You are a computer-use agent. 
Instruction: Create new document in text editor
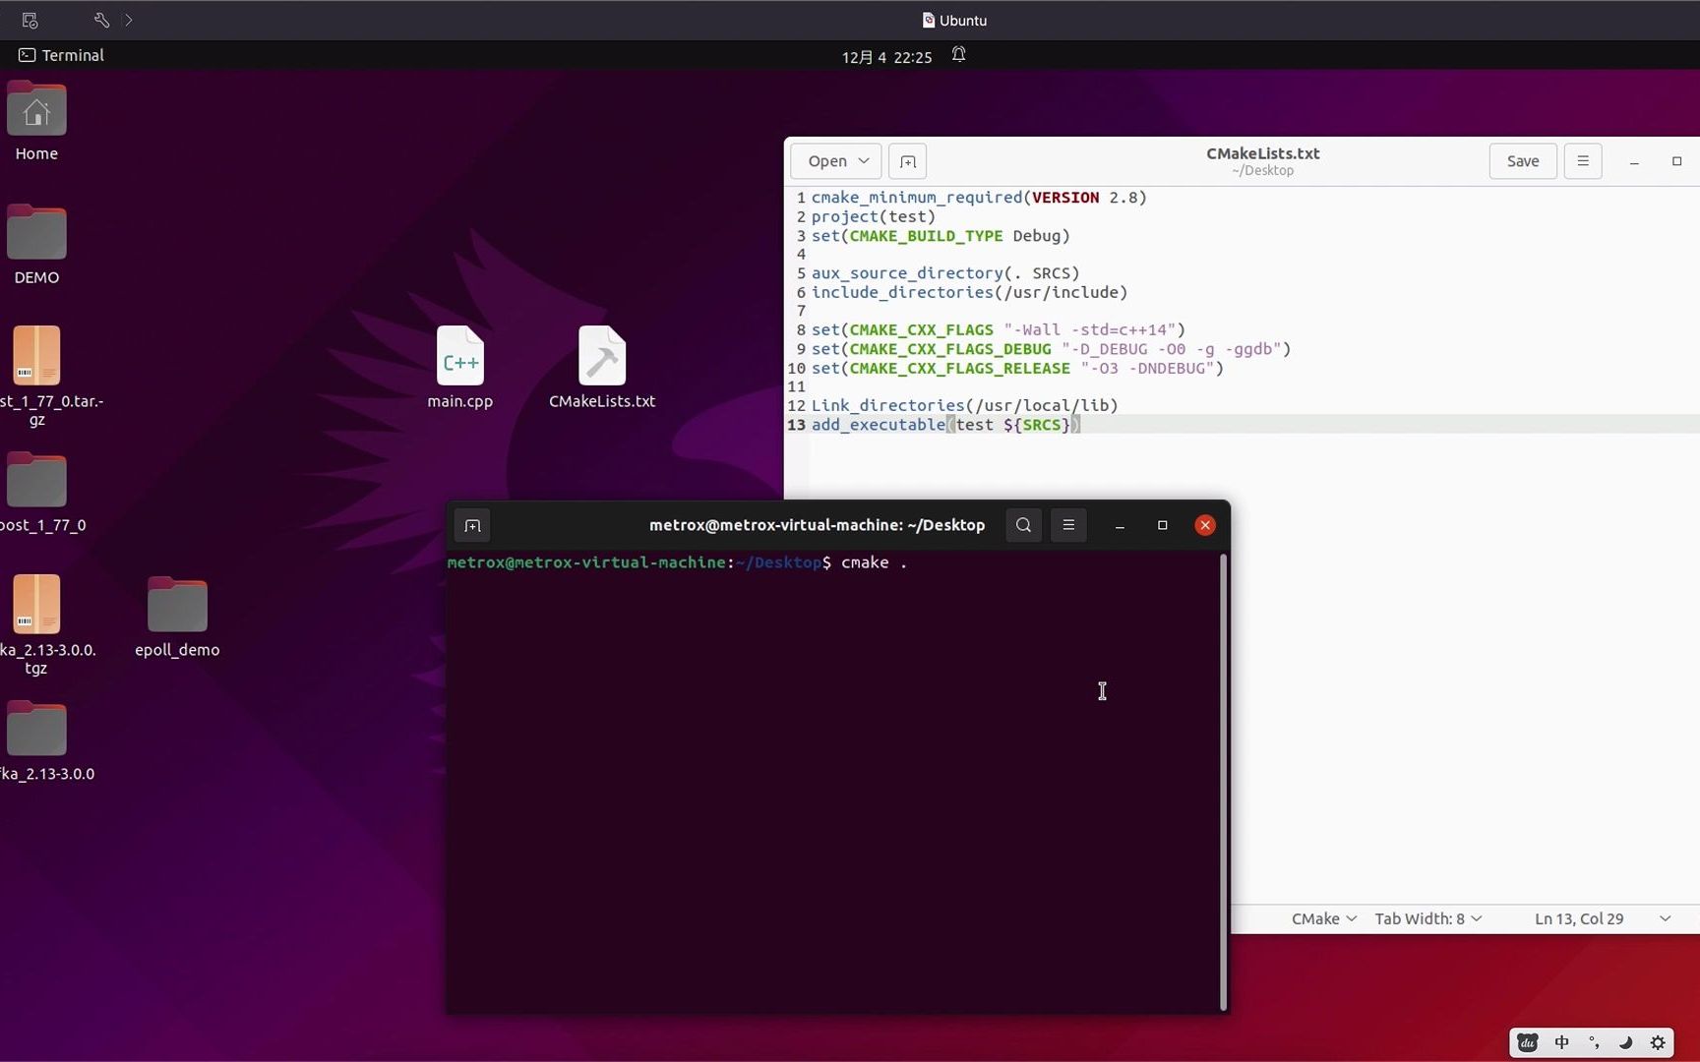point(907,161)
